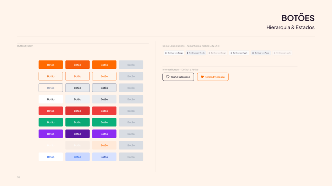332x186 pixels.
Task: Click the dark purple Botão button
Action: click(x=77, y=134)
